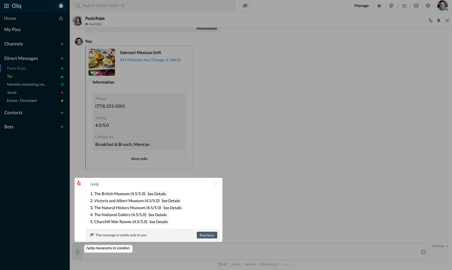
Task: Click categories text Breakfast & Brunch, Mexican
Action: [123, 145]
